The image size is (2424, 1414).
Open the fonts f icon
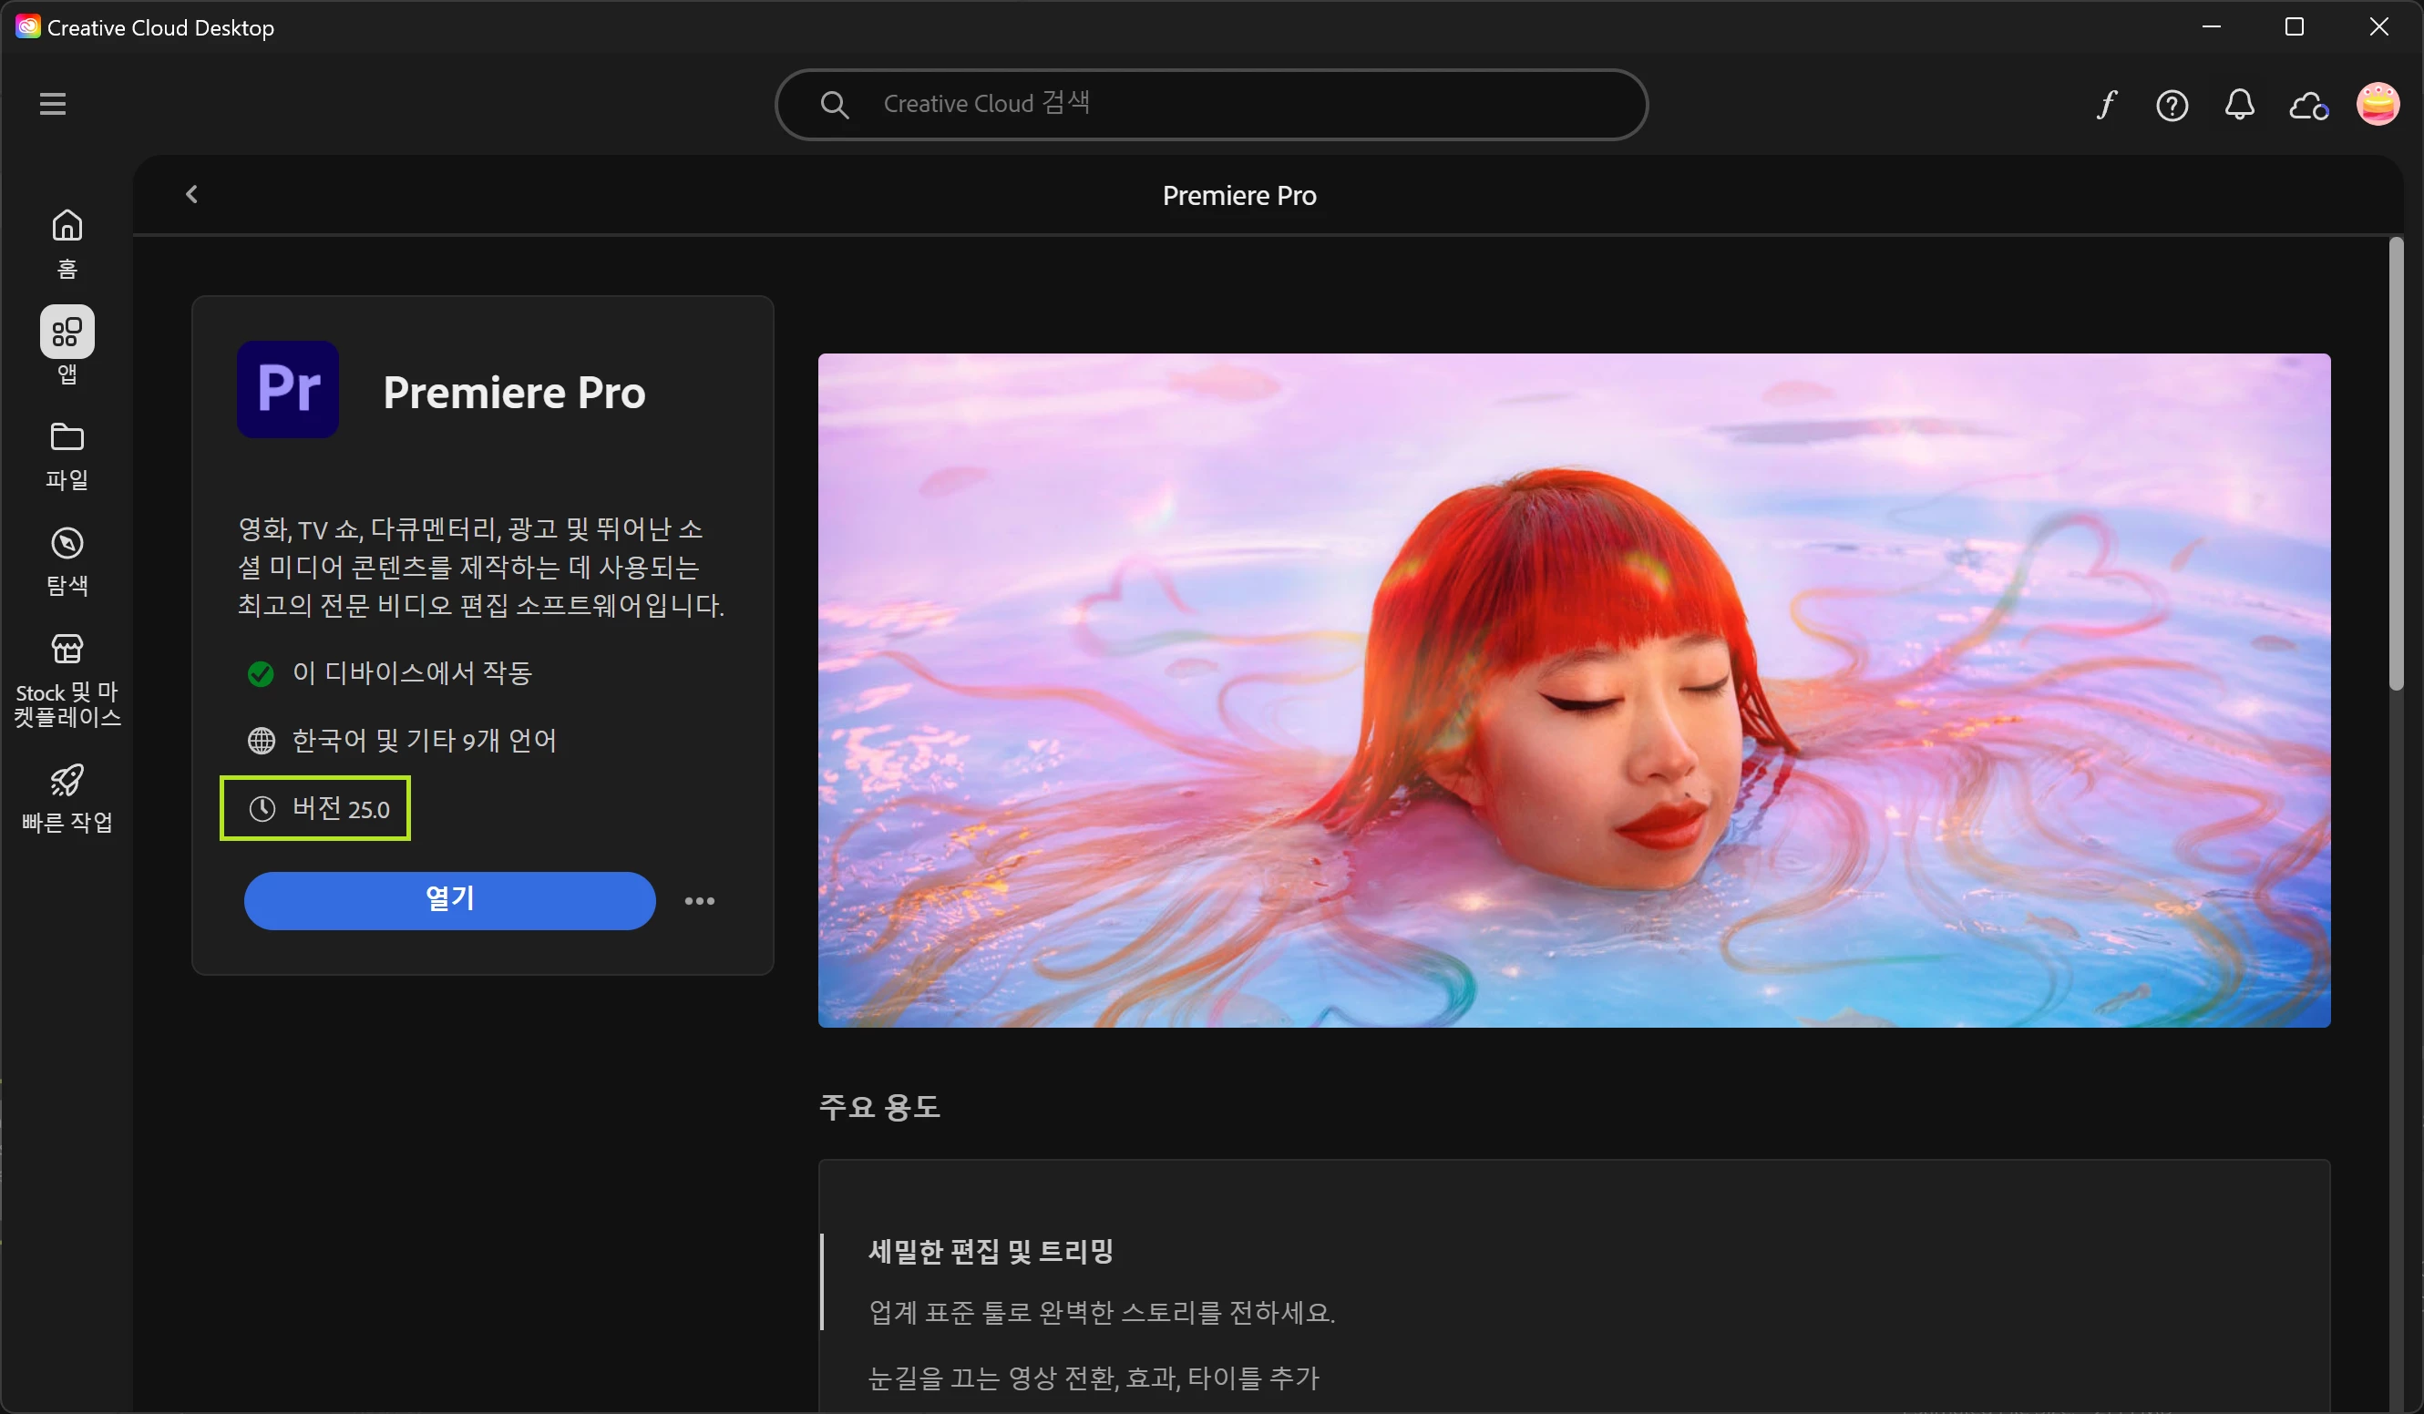point(2106,105)
